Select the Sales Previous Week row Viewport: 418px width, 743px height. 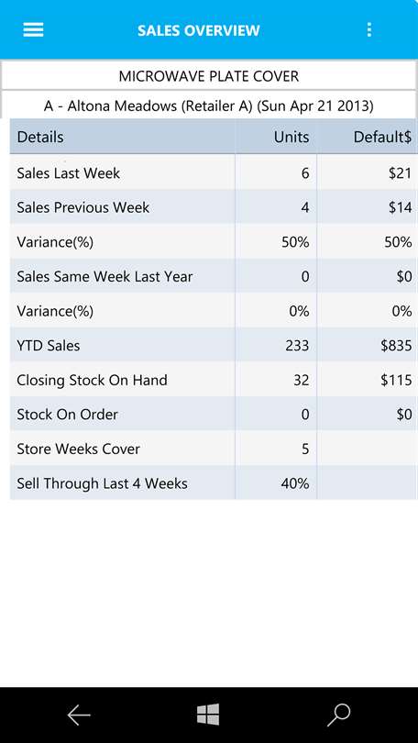214,207
